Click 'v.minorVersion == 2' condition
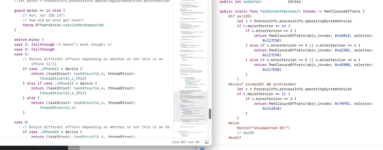Image resolution: width=383 pixels, height=150 pixels. [273, 31]
